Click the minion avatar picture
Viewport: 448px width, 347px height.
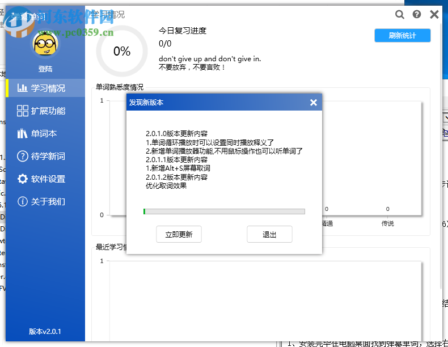click(45, 44)
